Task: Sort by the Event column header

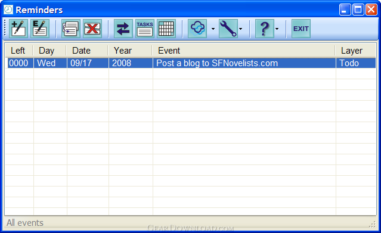Action: (244, 51)
